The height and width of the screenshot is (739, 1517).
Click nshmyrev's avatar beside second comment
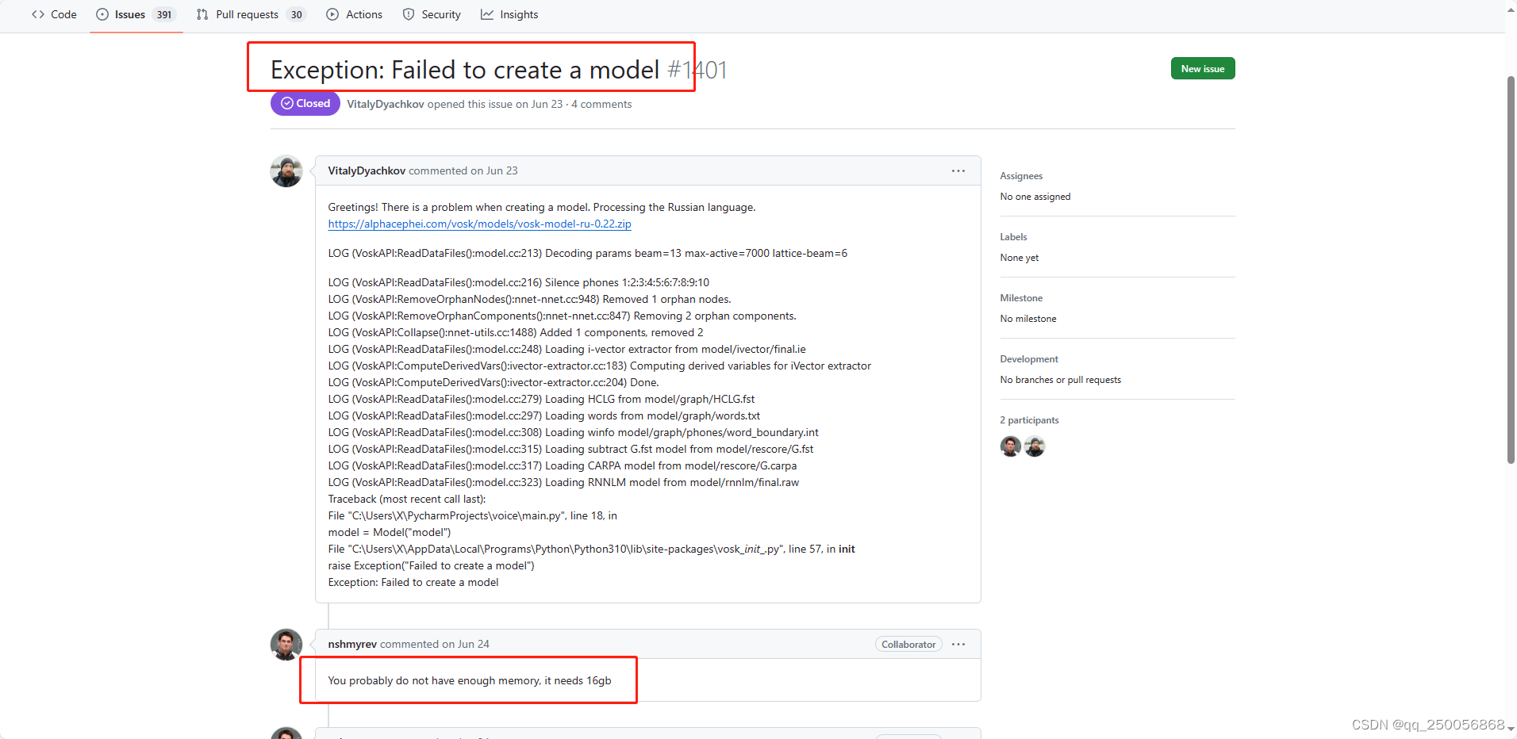(x=286, y=645)
